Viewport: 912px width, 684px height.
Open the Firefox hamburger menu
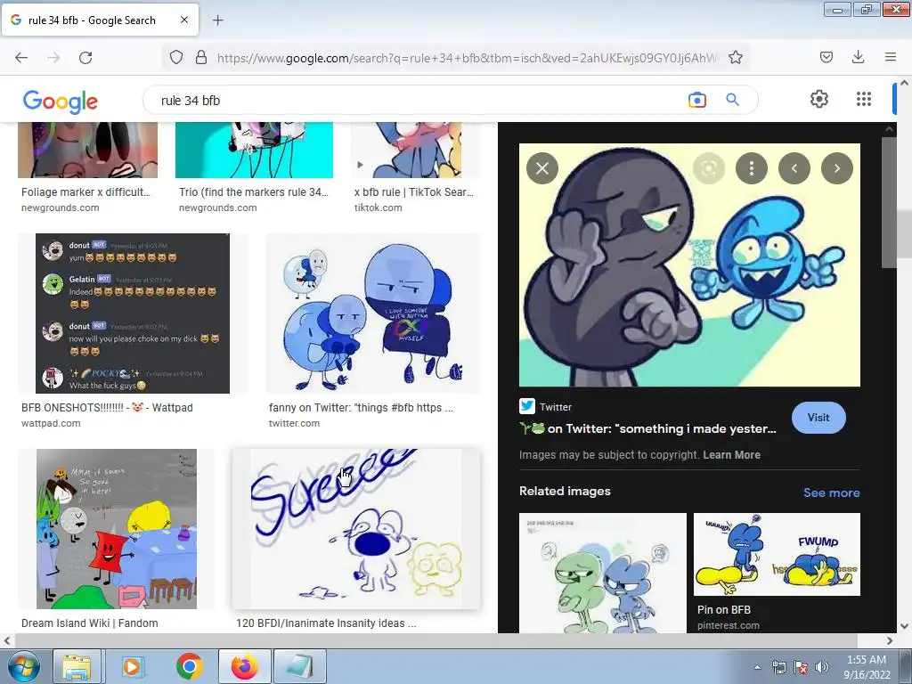(890, 57)
